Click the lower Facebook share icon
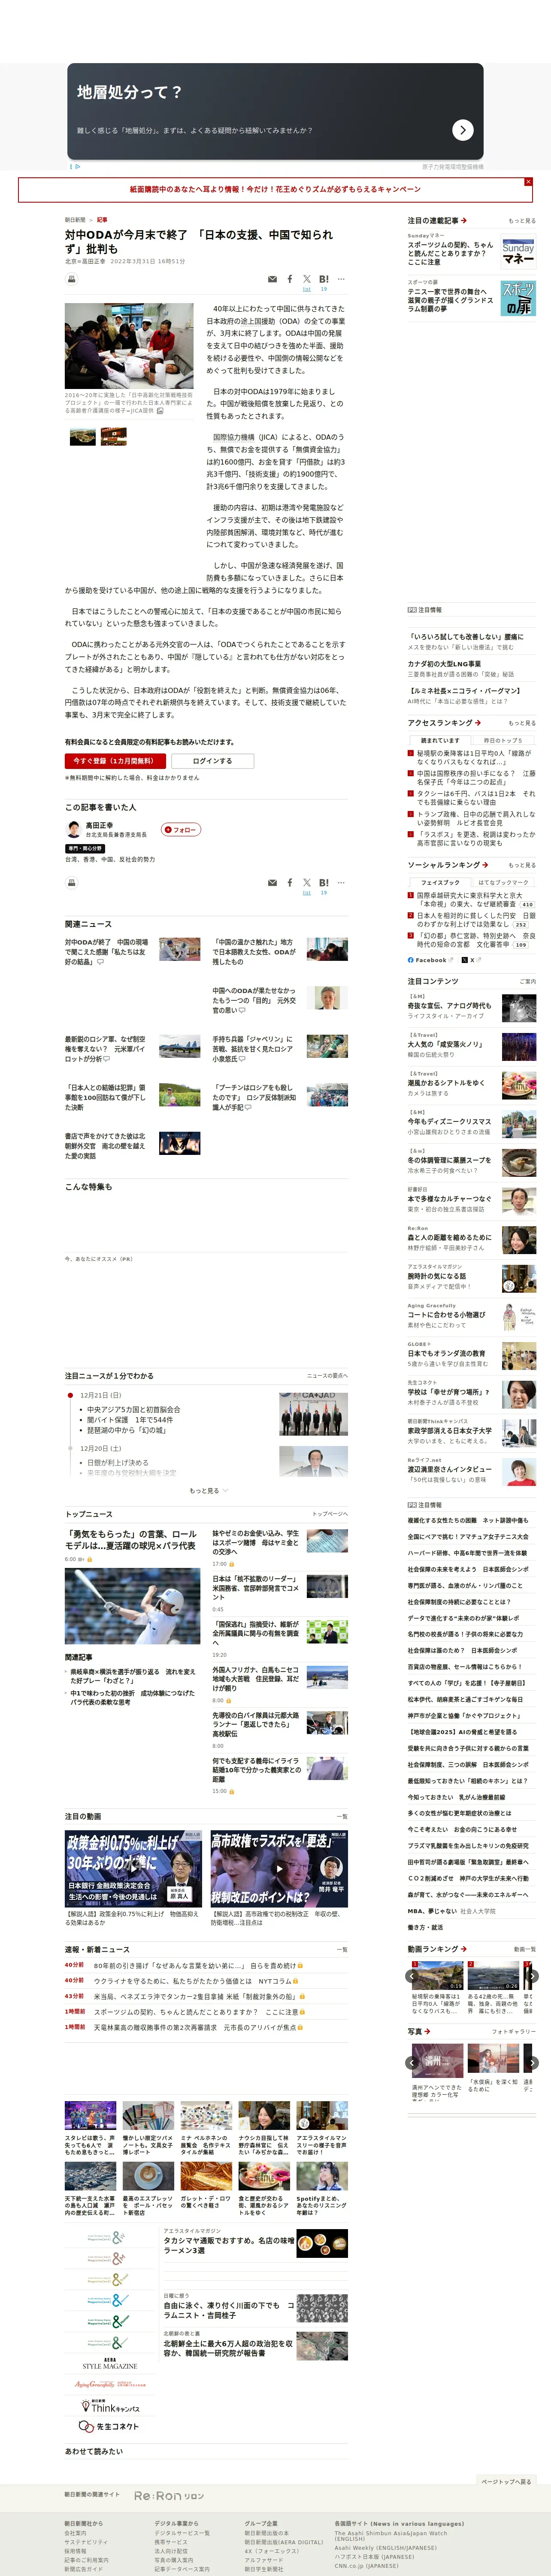The width and height of the screenshot is (551, 2576). [x=290, y=883]
